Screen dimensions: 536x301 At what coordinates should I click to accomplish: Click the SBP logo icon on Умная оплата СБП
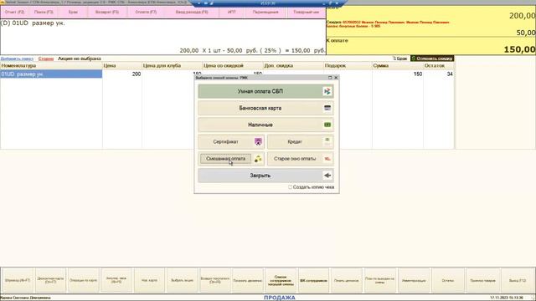tap(327, 91)
